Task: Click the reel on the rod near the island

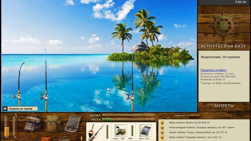Action: click(x=131, y=97)
